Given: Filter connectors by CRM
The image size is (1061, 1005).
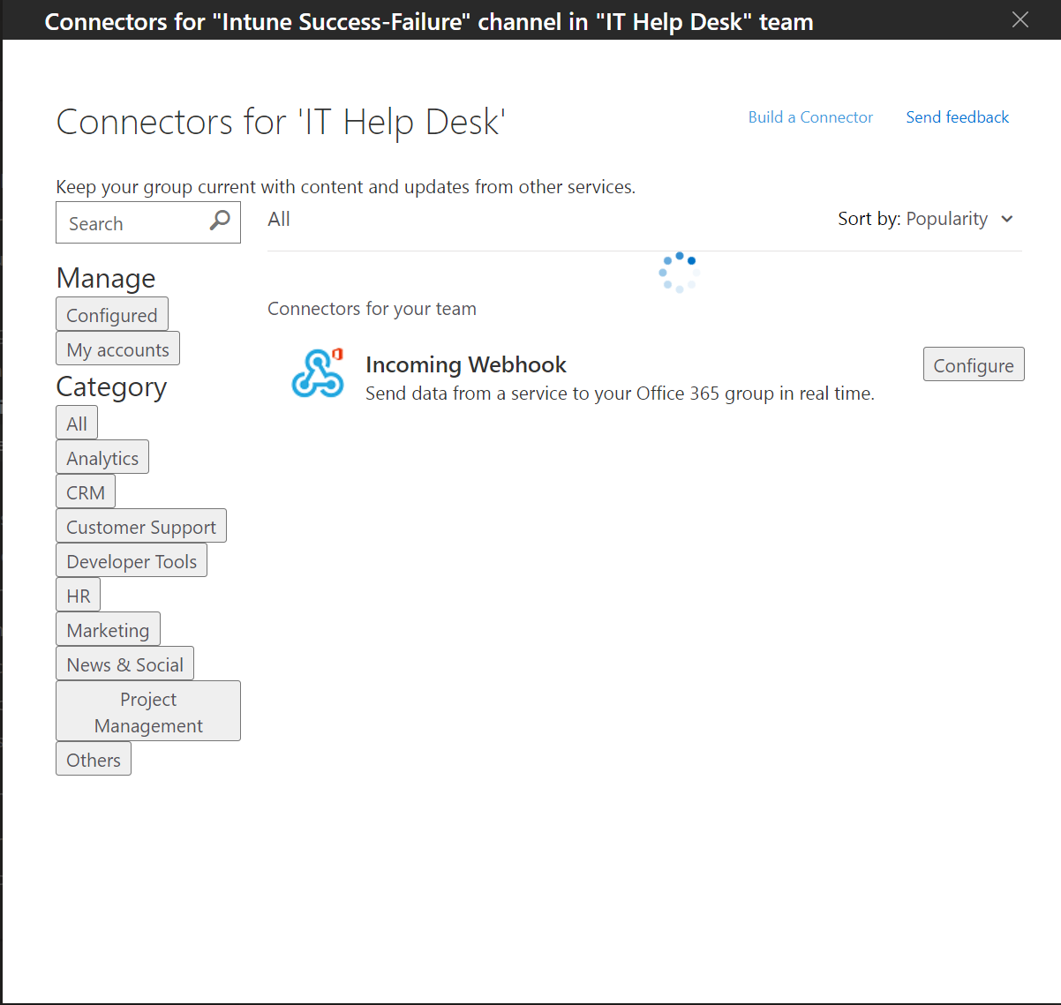Looking at the screenshot, I should pos(85,491).
